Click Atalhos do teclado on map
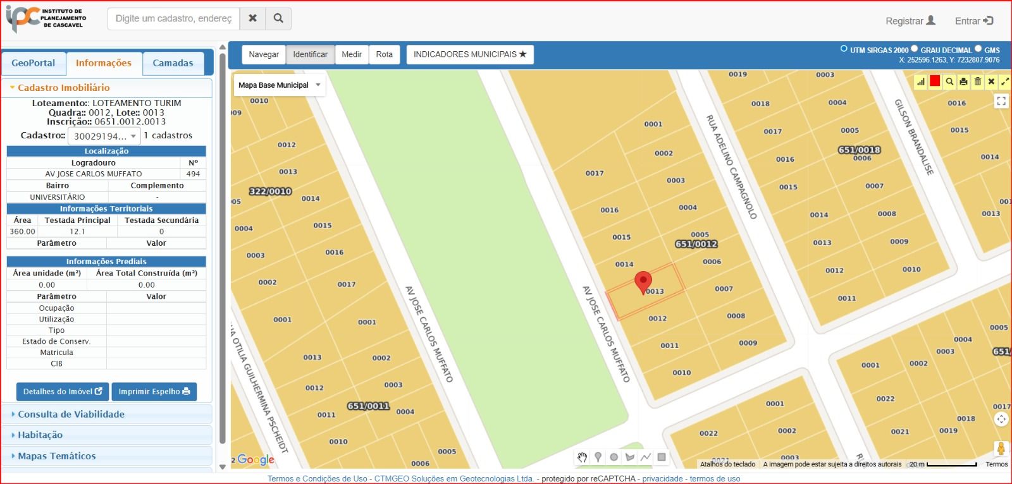Image resolution: width=1012 pixels, height=484 pixels. click(727, 464)
